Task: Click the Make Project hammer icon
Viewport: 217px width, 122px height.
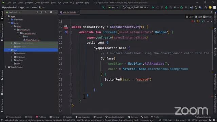Action: (103, 7)
